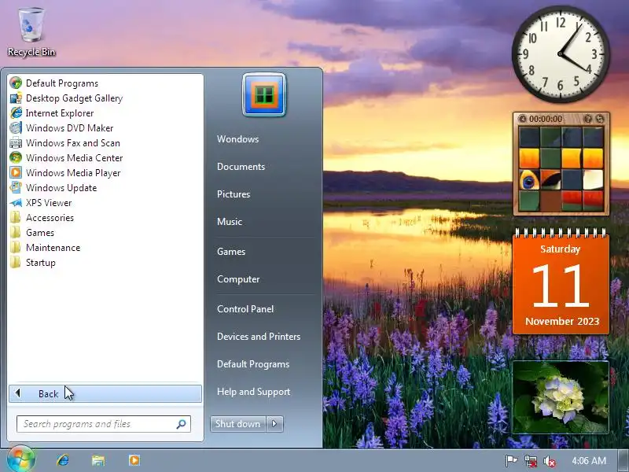
Task: Click the Start orb button
Action: [x=21, y=460]
